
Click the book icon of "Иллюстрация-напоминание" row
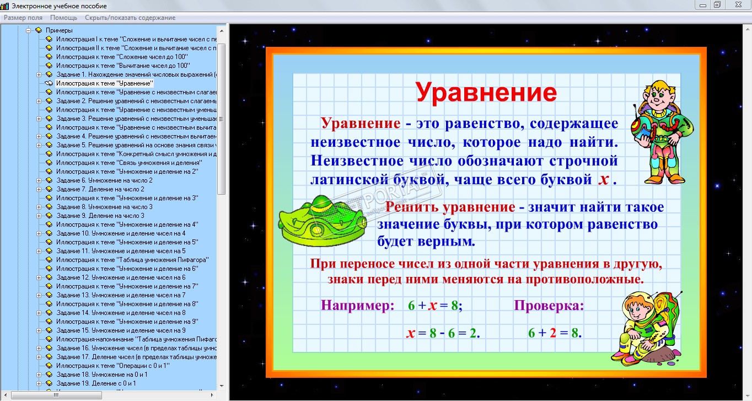click(x=49, y=339)
